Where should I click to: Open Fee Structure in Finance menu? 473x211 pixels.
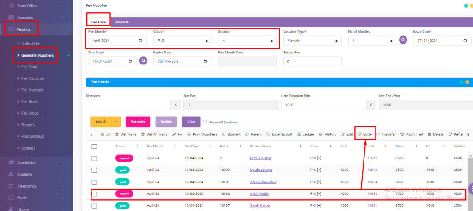tap(32, 78)
